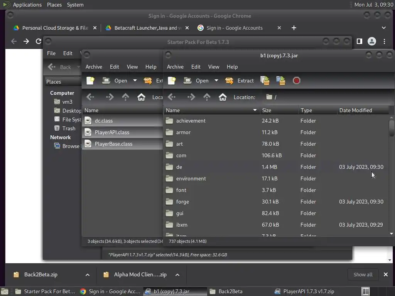Open Help menu in b1 (copy).7.3.jar window
This screenshot has height=296, width=395.
[232, 67]
